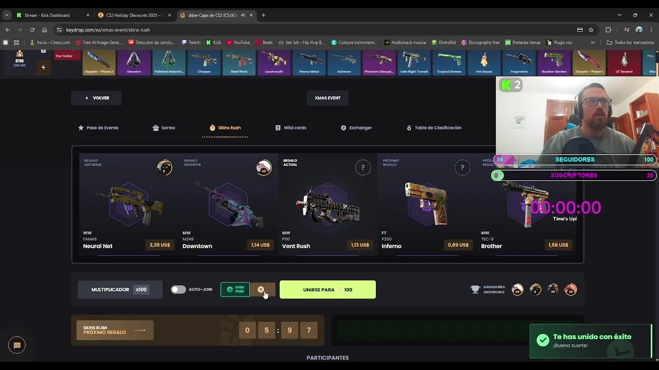The height and width of the screenshot is (370, 659).
Task: Click the Nuclear Garden live drop item
Action: click(554, 63)
